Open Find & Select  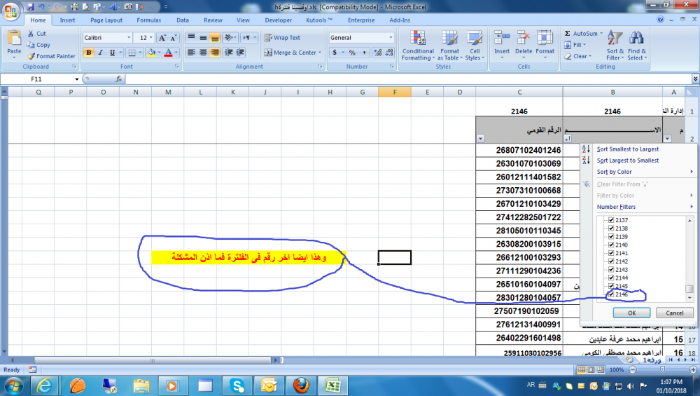[x=636, y=45]
